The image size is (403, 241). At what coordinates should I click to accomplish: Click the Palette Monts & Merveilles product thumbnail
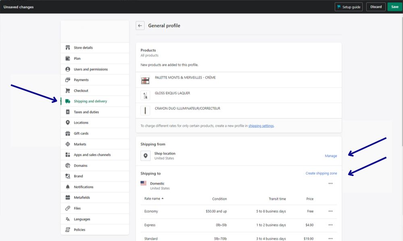point(145,80)
